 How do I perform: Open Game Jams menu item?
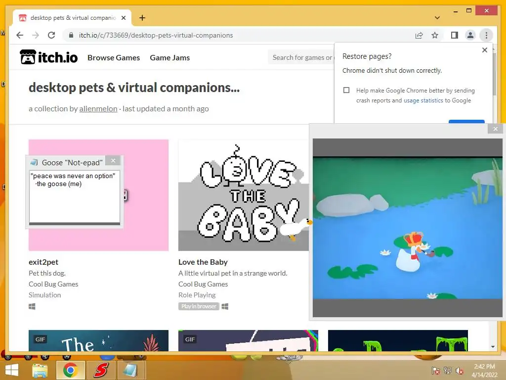pos(170,57)
